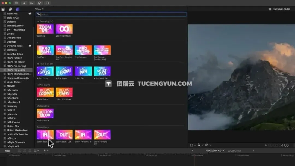Screen dimensions: 295x166
Task: Select the FCB's Pro Zooms category
Action: (x=16, y=70)
